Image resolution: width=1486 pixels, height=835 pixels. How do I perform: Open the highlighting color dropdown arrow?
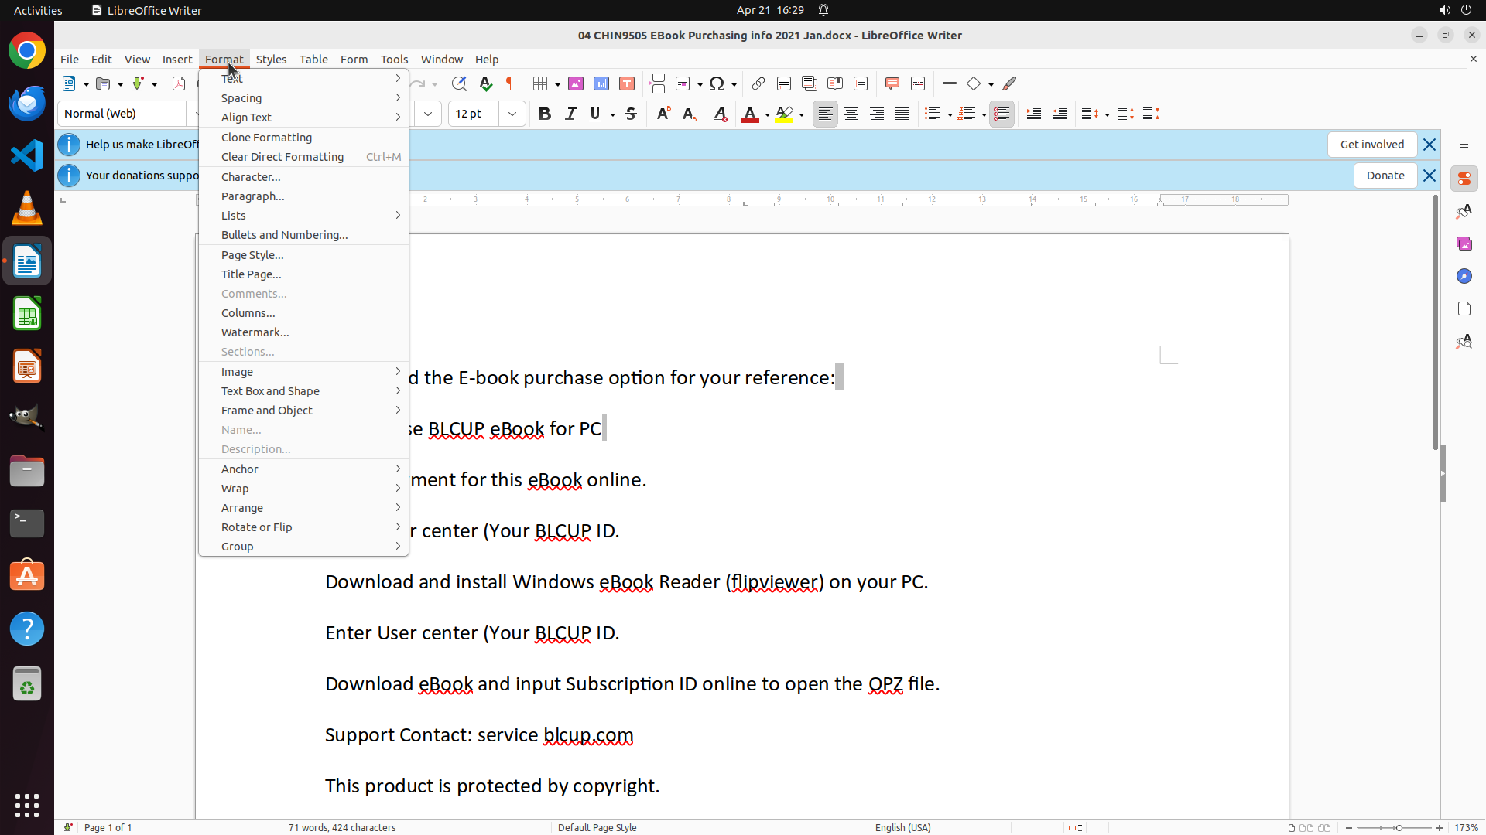(802, 114)
